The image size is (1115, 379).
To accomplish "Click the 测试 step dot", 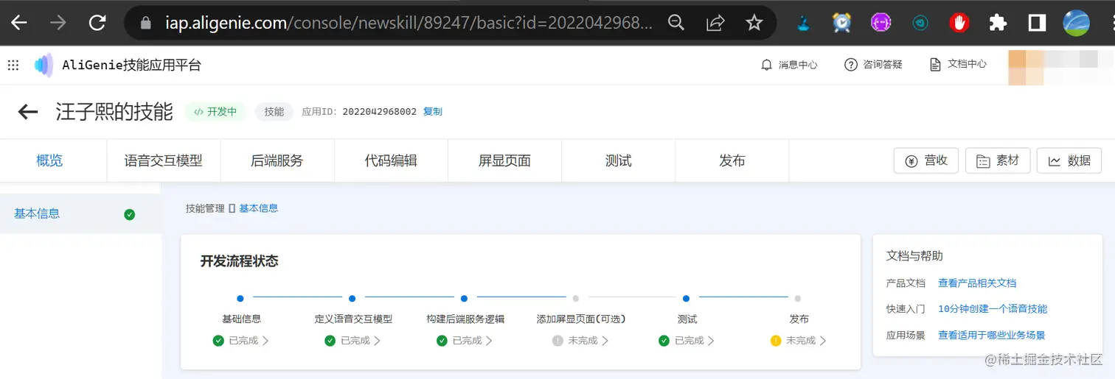I will 687,299.
